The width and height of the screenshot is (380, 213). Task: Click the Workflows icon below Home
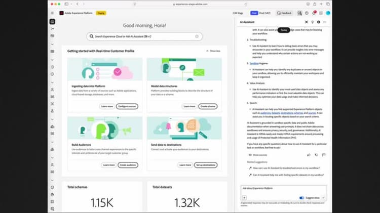click(52, 29)
